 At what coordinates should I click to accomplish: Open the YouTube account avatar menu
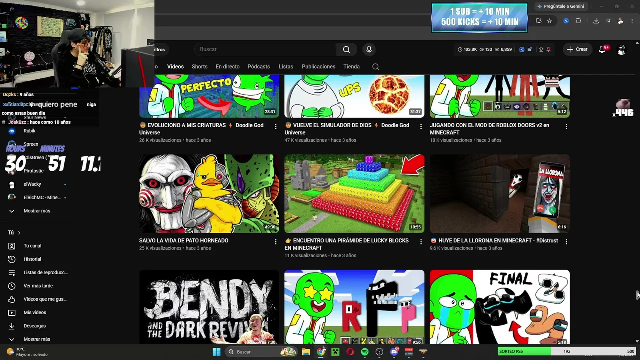(x=621, y=49)
